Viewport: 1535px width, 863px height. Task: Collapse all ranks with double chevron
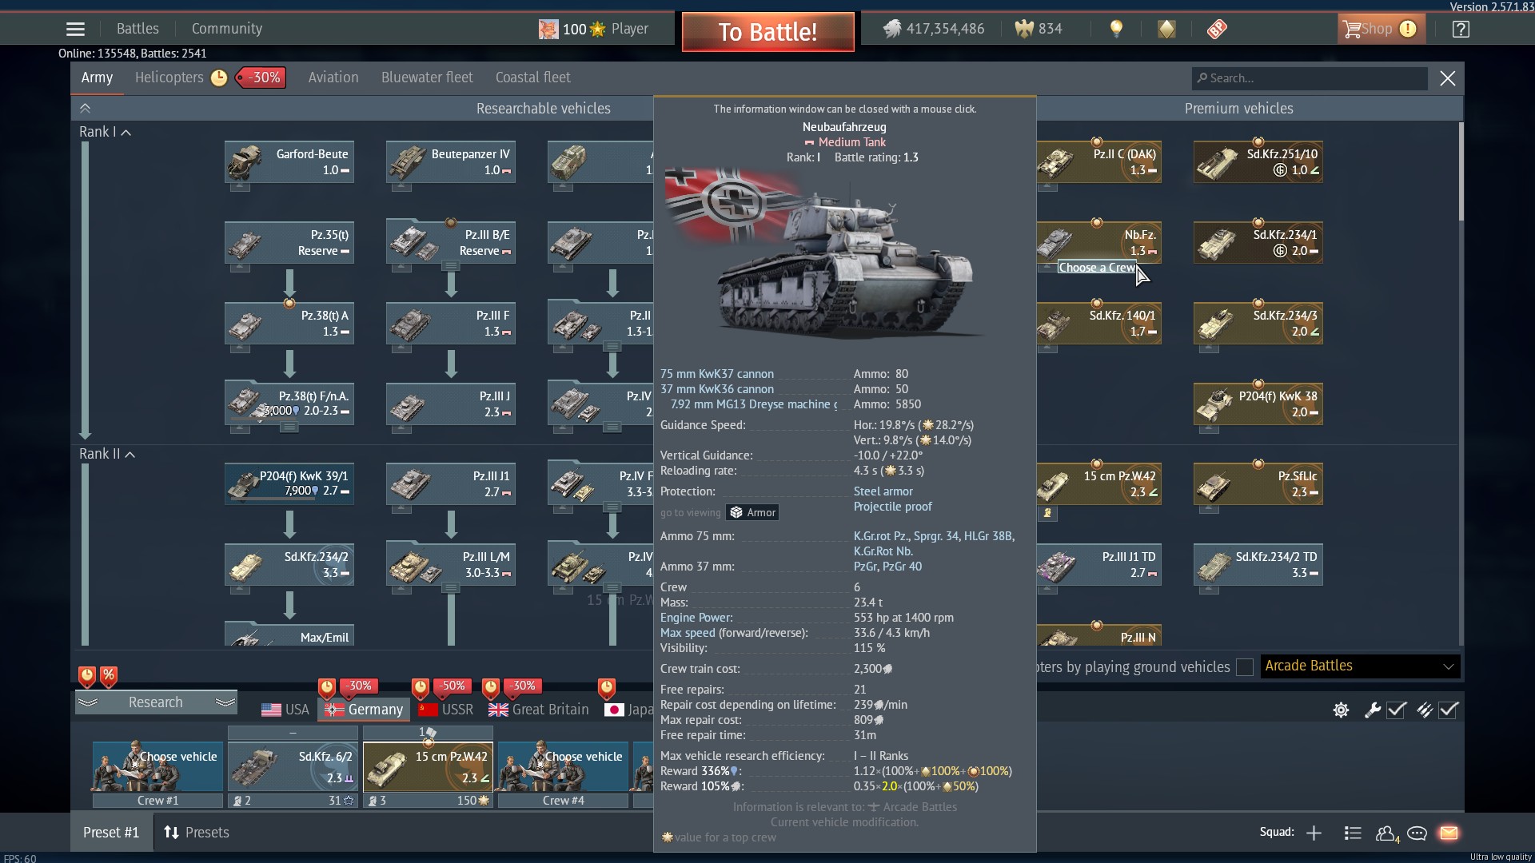coord(86,109)
